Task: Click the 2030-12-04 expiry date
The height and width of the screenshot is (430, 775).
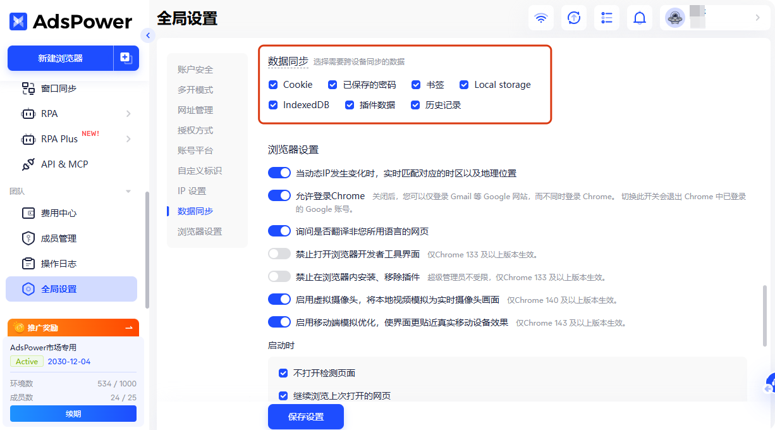Action: (69, 362)
